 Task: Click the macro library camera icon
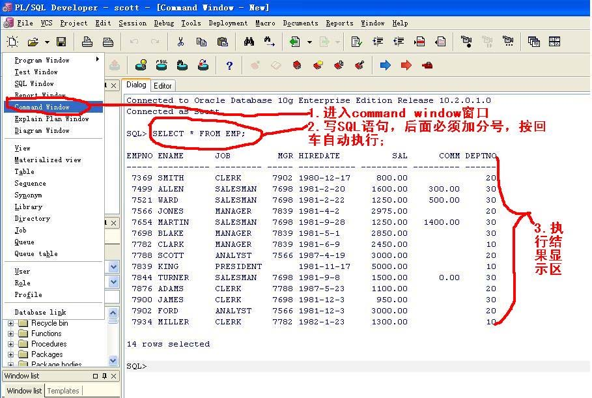point(509,41)
